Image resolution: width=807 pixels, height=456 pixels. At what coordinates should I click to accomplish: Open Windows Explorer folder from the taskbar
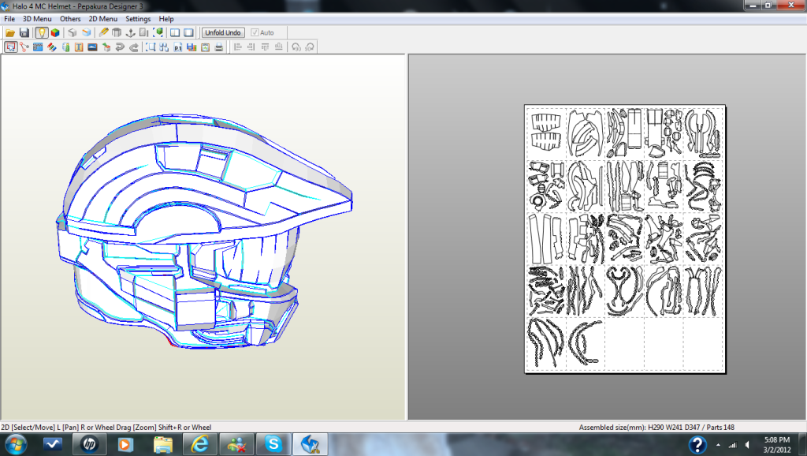click(x=162, y=444)
